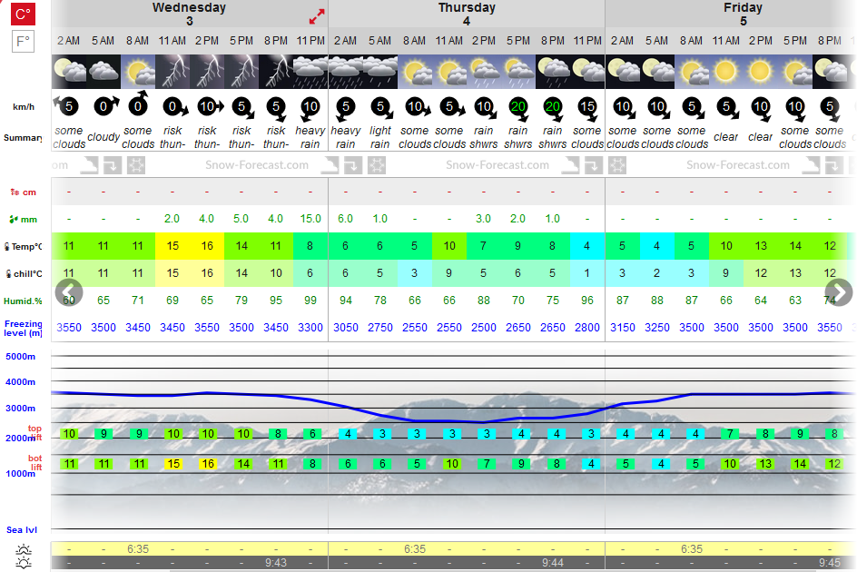
Task: Click the rain mm row label icon
Action: [15, 220]
